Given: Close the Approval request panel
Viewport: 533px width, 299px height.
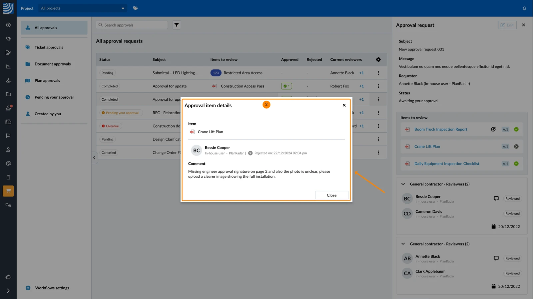Looking at the screenshot, I should tap(523, 25).
